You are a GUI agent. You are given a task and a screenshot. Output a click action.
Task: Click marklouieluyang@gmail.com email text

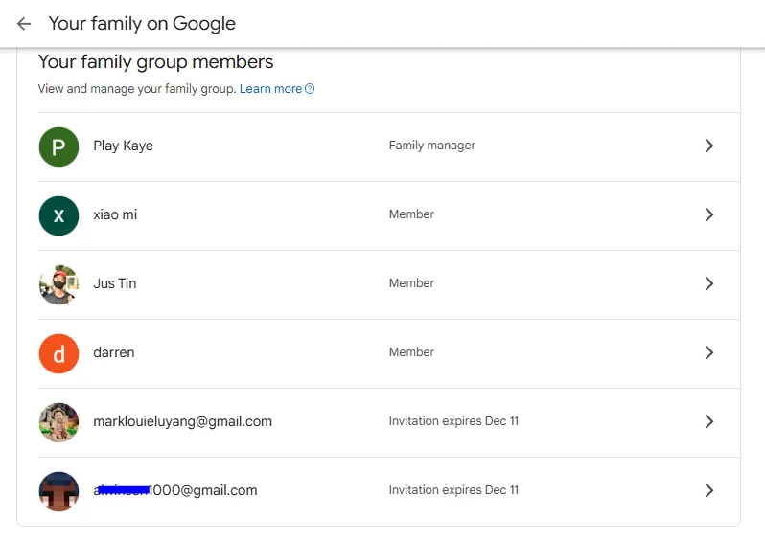coord(182,421)
